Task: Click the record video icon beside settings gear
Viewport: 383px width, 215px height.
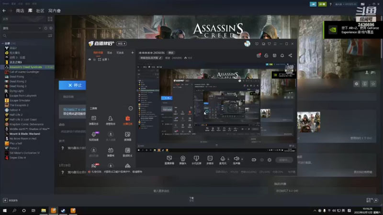Action: pos(254,160)
